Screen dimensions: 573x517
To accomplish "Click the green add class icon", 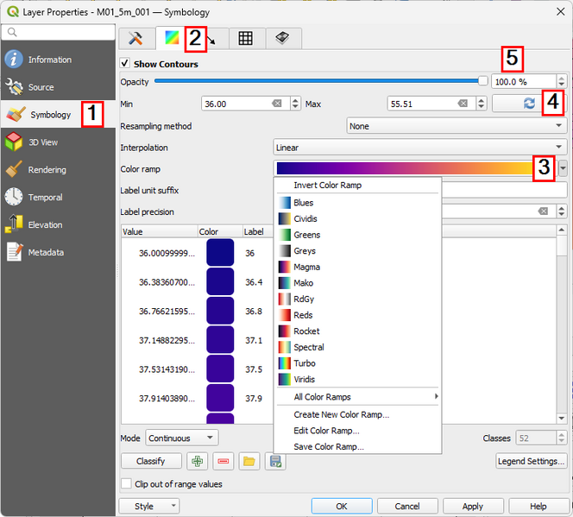I will pos(198,461).
